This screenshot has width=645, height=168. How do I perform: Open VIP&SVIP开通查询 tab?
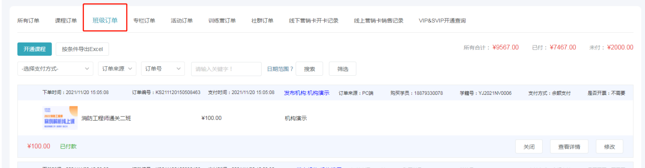[x=442, y=20]
